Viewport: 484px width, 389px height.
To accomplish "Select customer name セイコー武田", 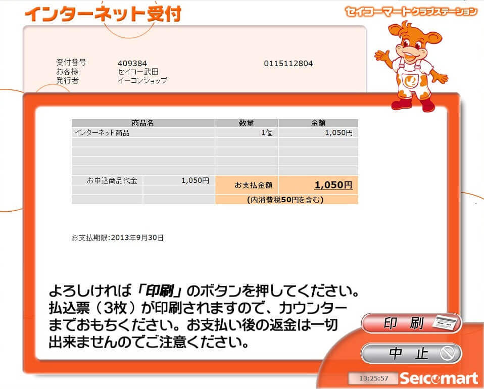I will (x=138, y=72).
